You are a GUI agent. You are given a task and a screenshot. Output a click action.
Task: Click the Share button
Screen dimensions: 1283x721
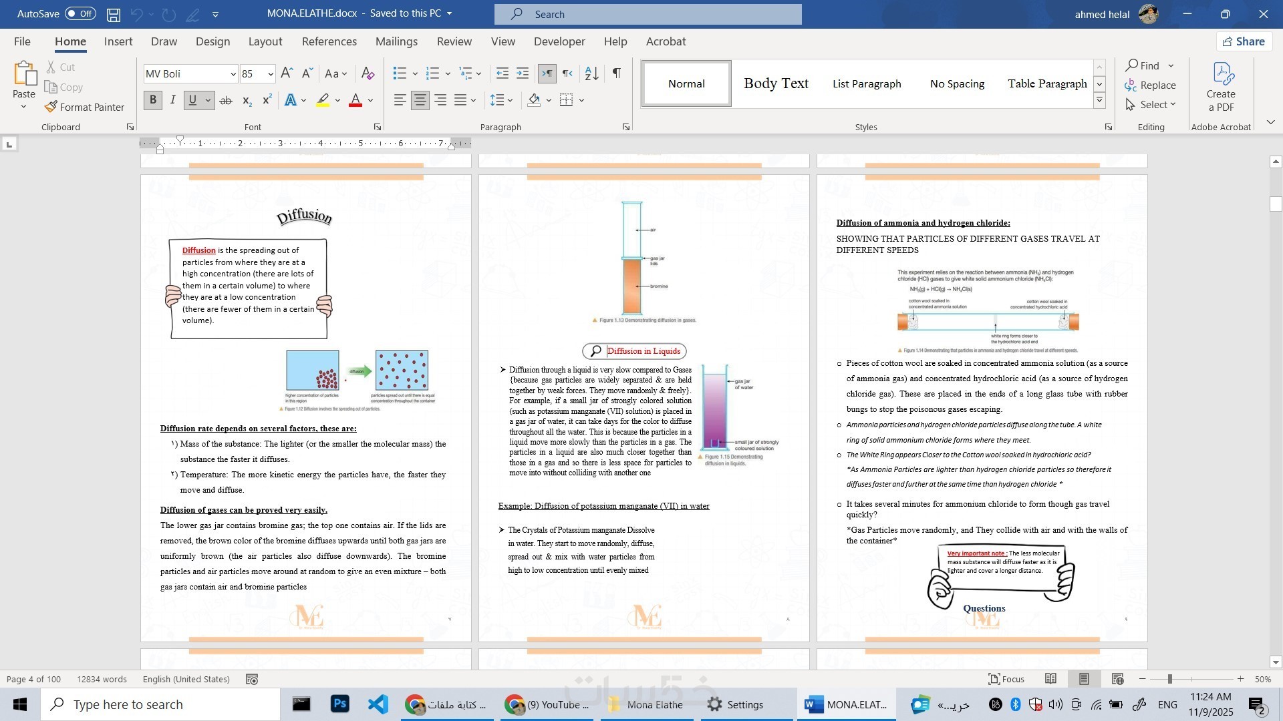coord(1244,41)
